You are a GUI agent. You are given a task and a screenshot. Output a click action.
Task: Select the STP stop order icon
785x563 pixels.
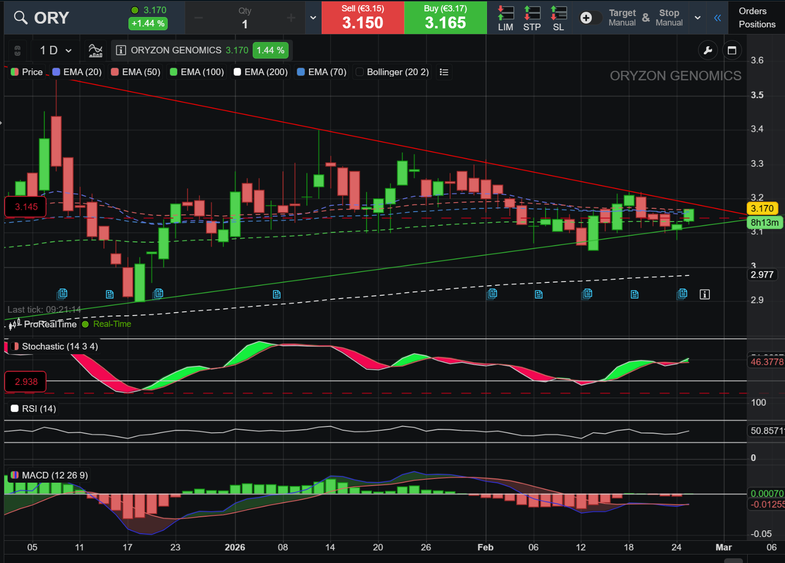click(532, 18)
